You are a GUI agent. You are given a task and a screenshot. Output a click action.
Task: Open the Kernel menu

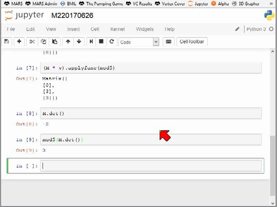tap(117, 29)
